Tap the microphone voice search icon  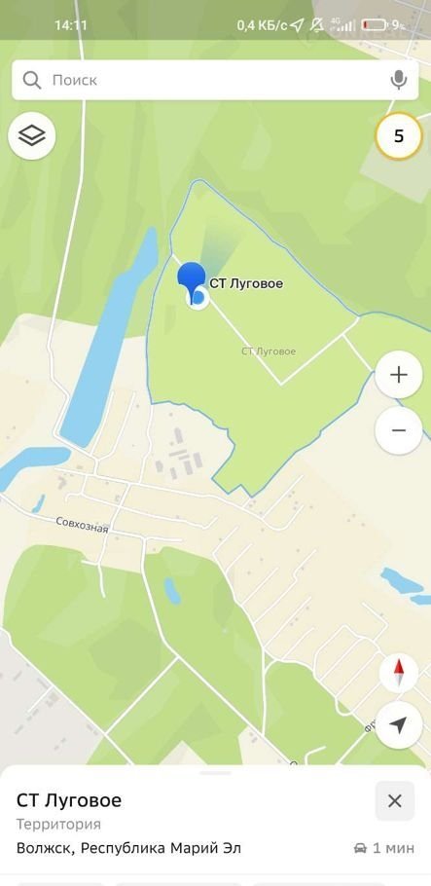(398, 80)
